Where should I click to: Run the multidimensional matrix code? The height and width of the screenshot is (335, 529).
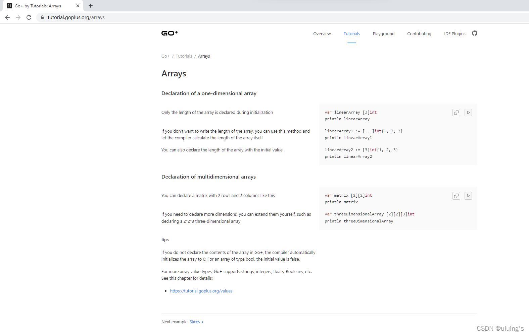[x=468, y=196]
